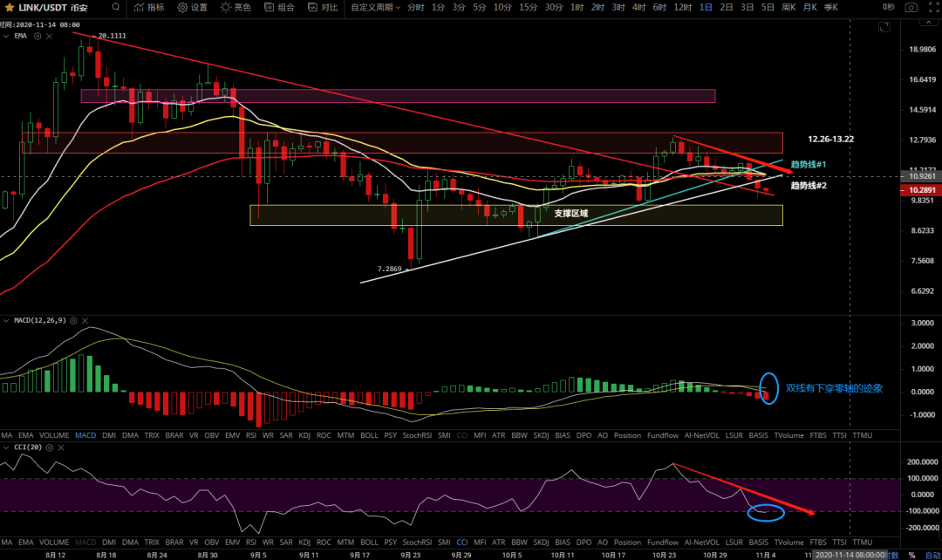Toggle the % percentage scale mode
The image size is (942, 560).
[911, 554]
